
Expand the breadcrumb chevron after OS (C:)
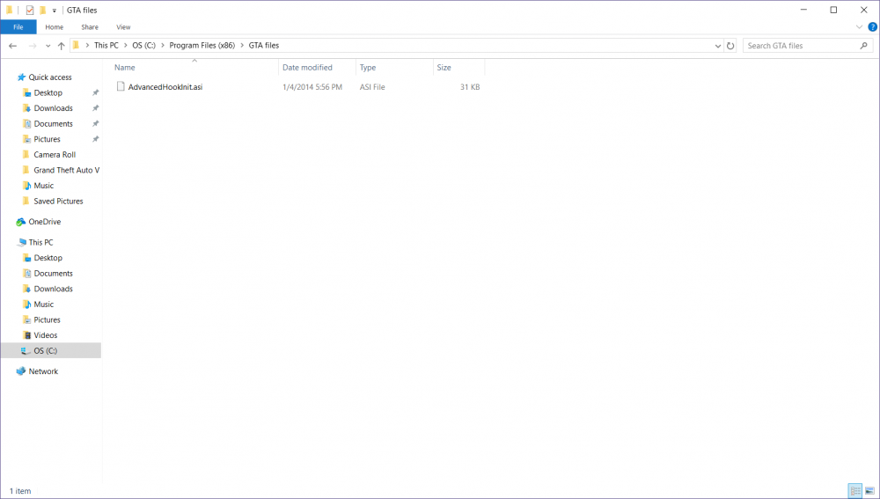162,46
